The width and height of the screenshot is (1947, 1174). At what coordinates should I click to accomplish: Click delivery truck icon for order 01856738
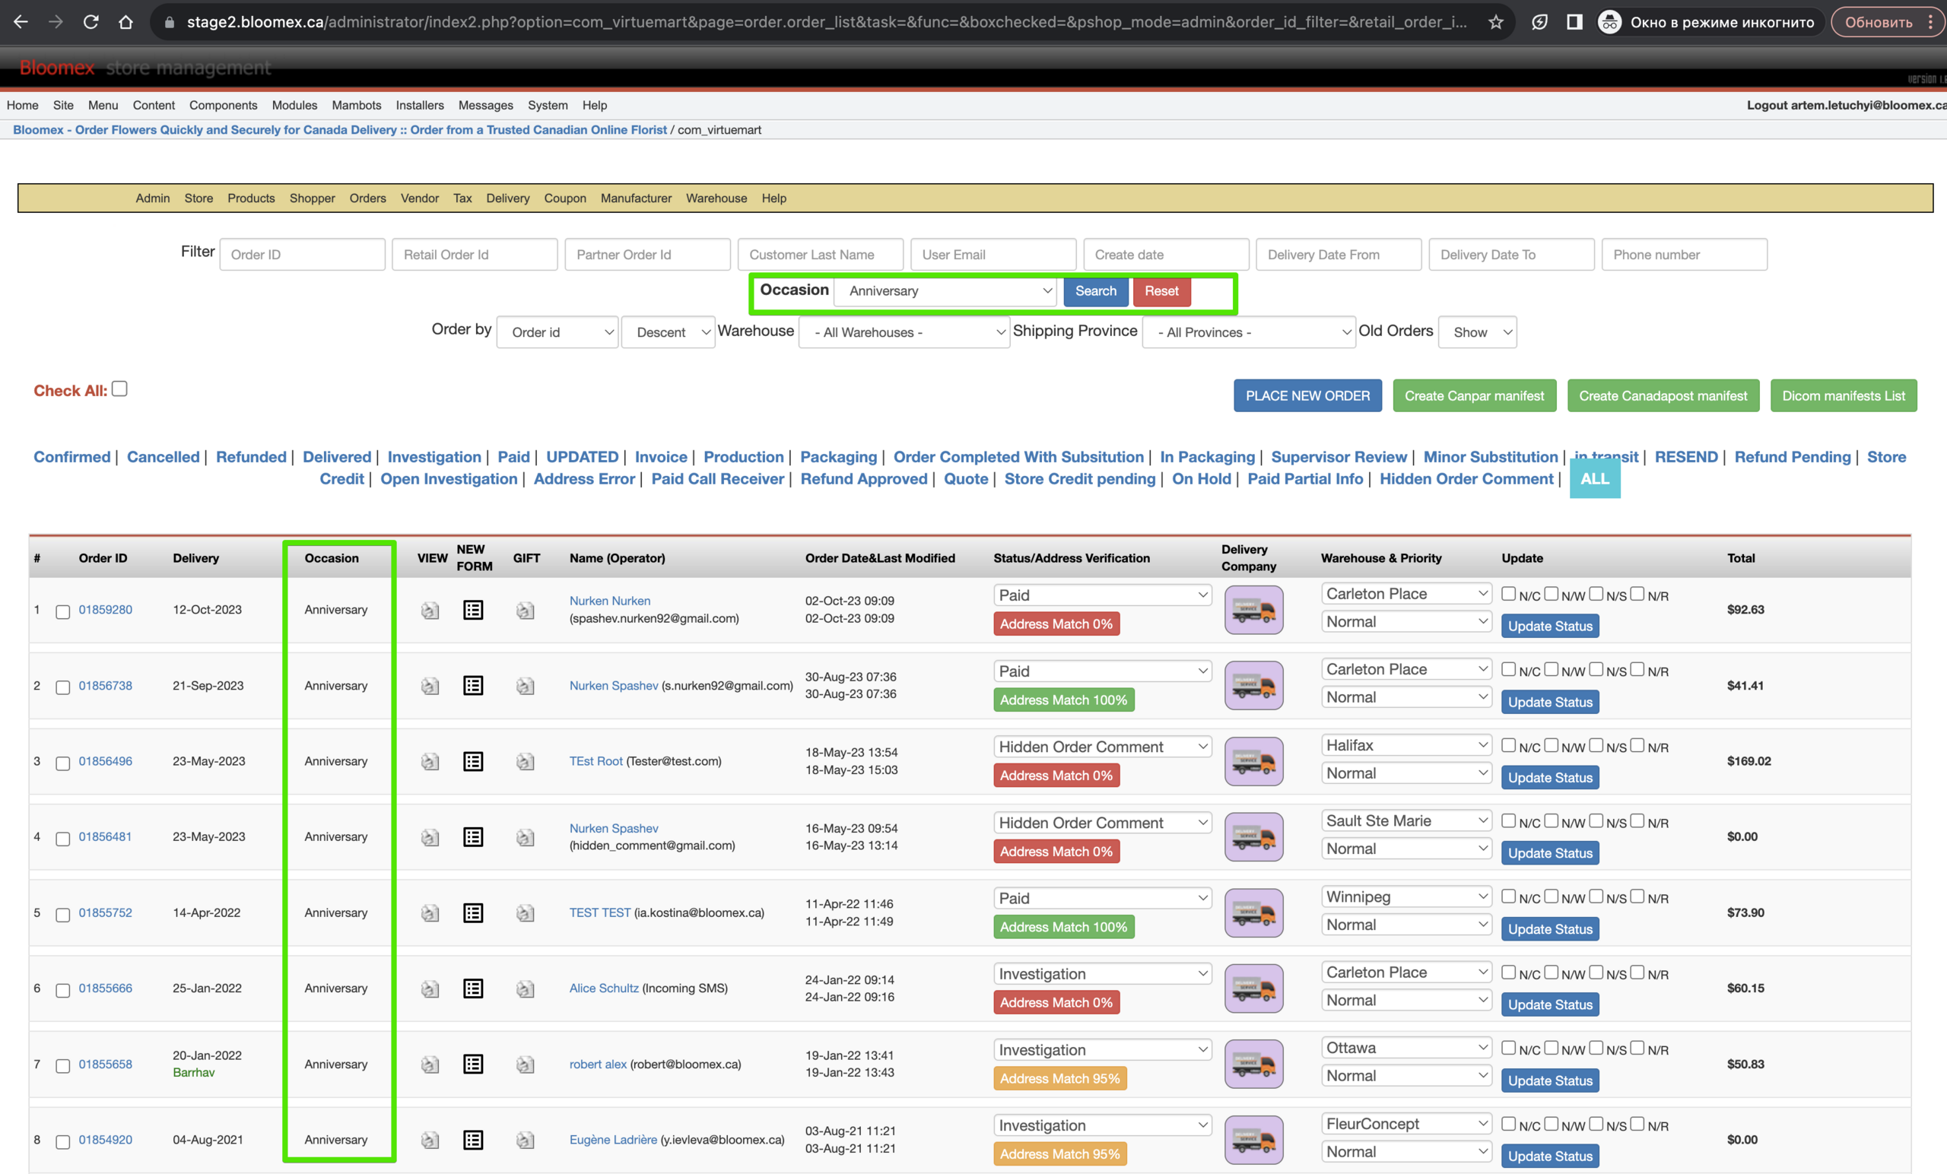(1253, 686)
